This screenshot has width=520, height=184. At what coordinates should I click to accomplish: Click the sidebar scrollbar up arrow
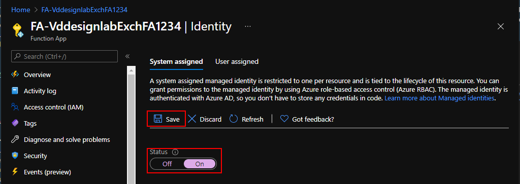132,70
